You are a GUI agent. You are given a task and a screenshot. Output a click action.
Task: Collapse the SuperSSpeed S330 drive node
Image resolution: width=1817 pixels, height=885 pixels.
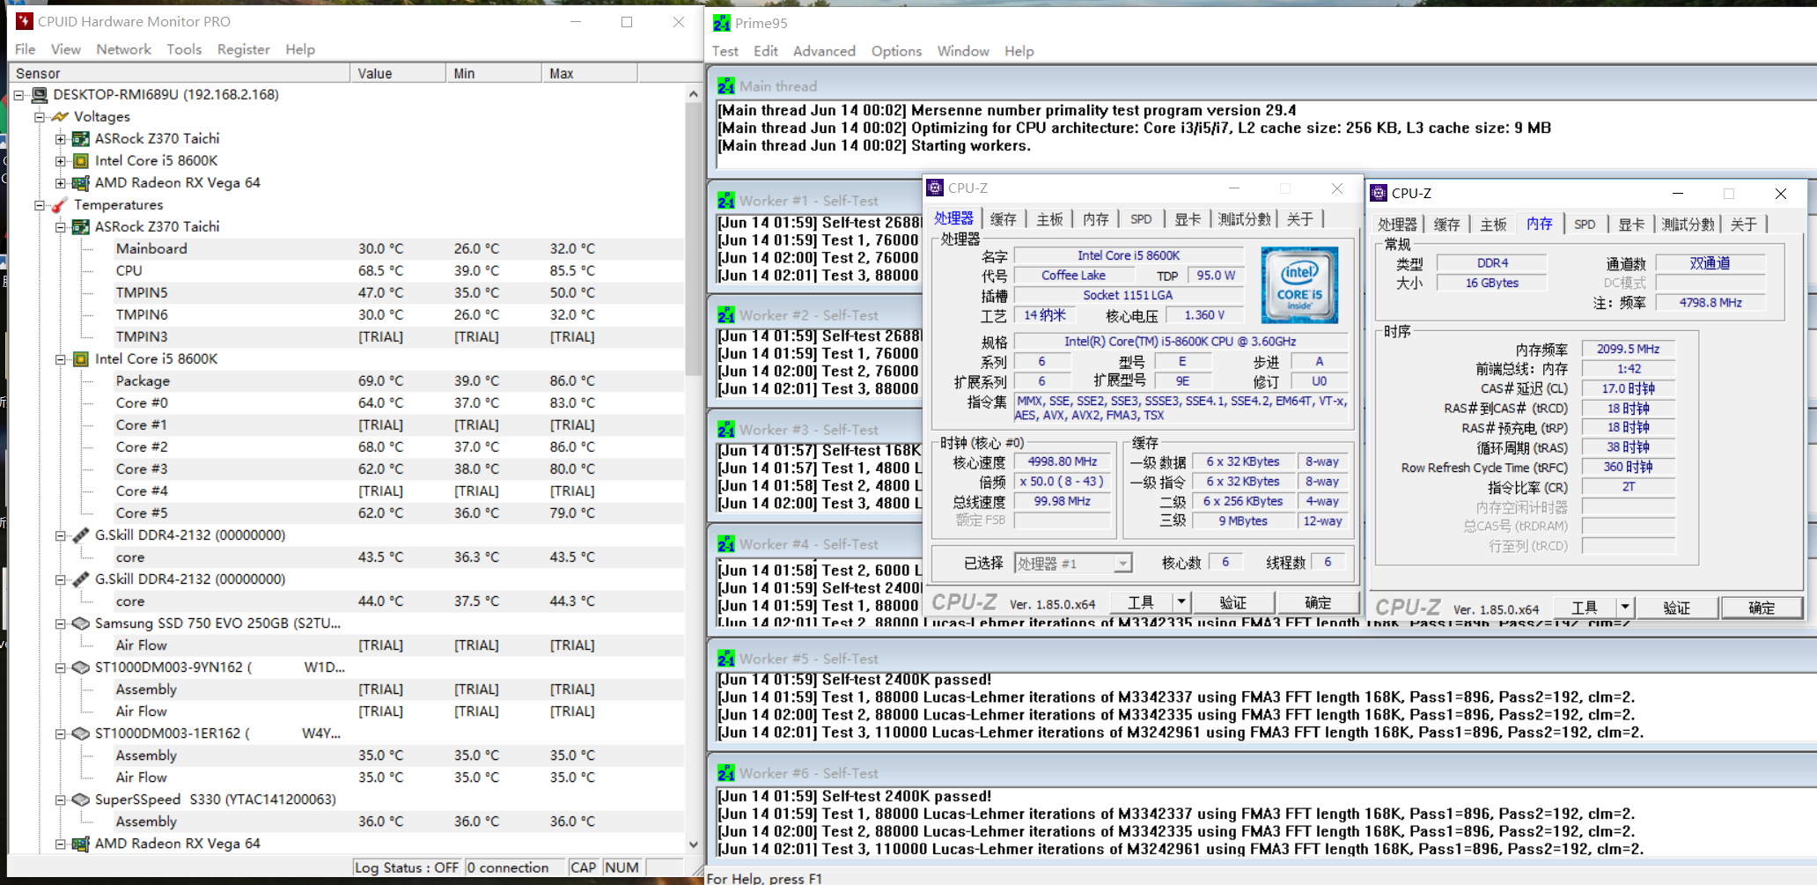click(61, 800)
